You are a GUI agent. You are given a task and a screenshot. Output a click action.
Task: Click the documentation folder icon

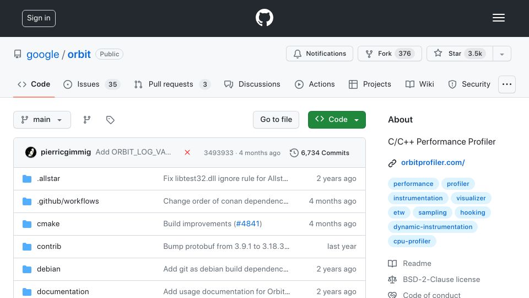coord(27,291)
